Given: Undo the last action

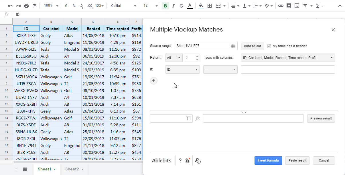Looking at the screenshot, I should (x=10, y=5).
